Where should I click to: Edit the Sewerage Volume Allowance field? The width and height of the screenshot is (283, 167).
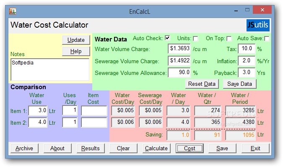tap(179, 72)
